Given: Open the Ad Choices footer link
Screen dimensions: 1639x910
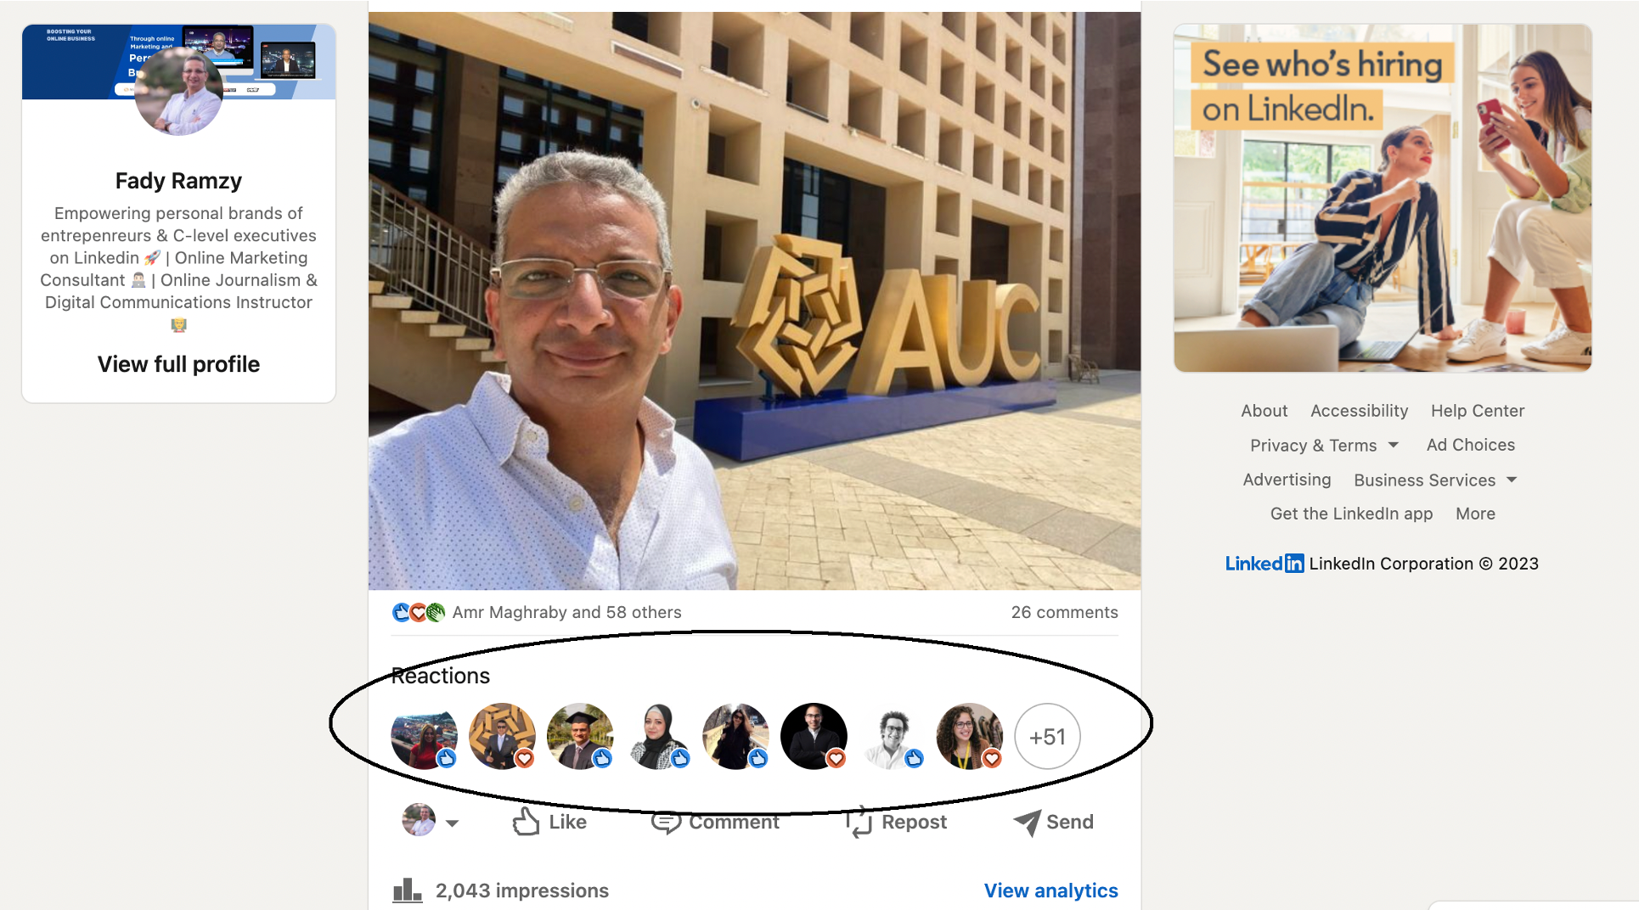Looking at the screenshot, I should point(1470,445).
